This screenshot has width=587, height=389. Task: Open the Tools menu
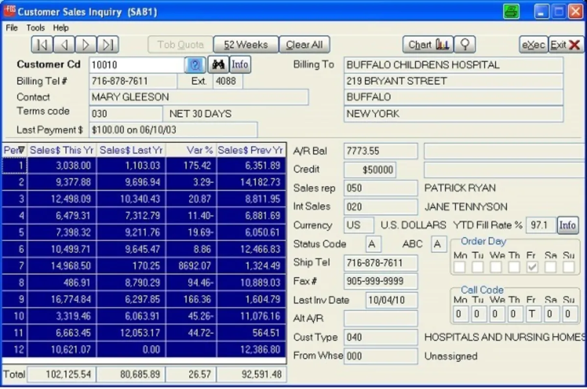pyautogui.click(x=36, y=28)
